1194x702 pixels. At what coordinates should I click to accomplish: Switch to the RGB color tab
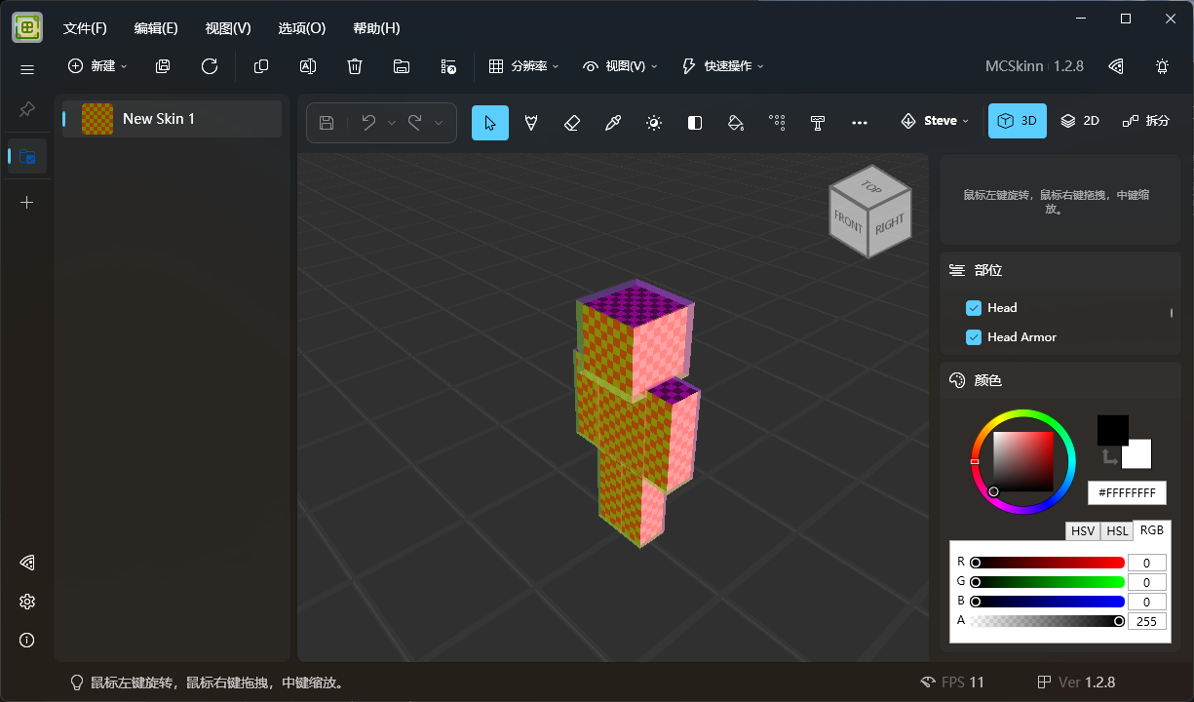1152,530
